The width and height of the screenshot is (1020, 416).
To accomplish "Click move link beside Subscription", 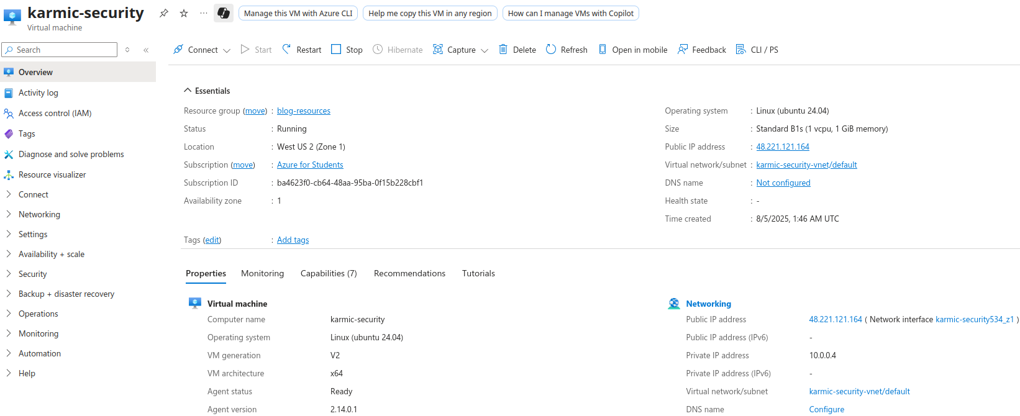I will 243,165.
